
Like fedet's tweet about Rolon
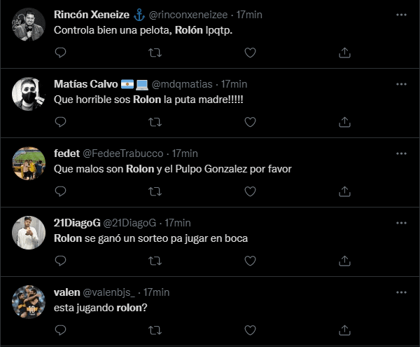click(x=250, y=191)
